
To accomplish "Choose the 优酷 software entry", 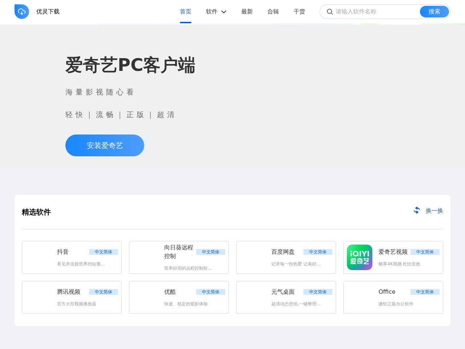I will pos(179,297).
